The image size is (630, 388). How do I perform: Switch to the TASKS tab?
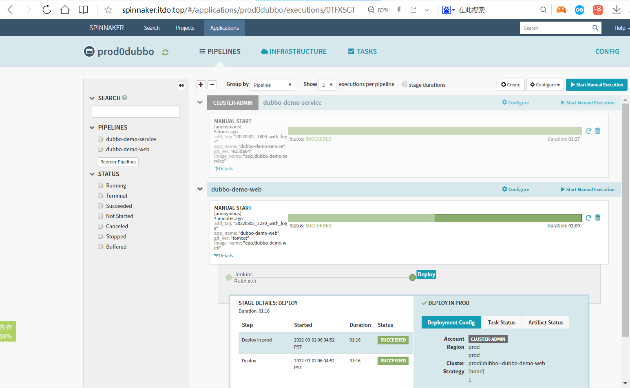click(363, 51)
